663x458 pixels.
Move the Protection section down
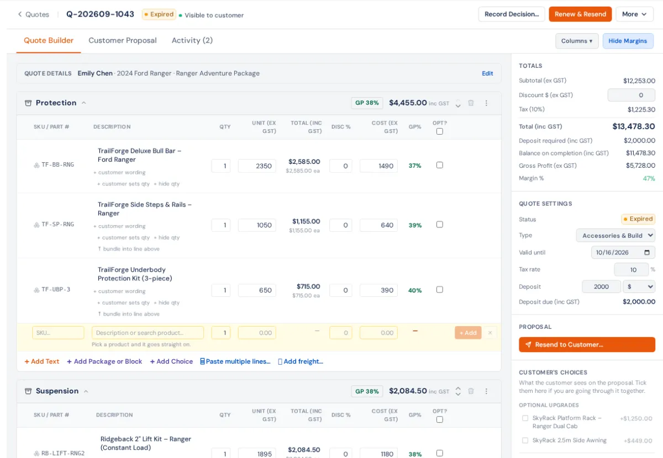458,106
